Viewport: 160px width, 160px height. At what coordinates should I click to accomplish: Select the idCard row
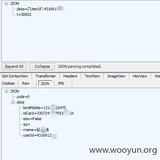[x=49, y=113]
